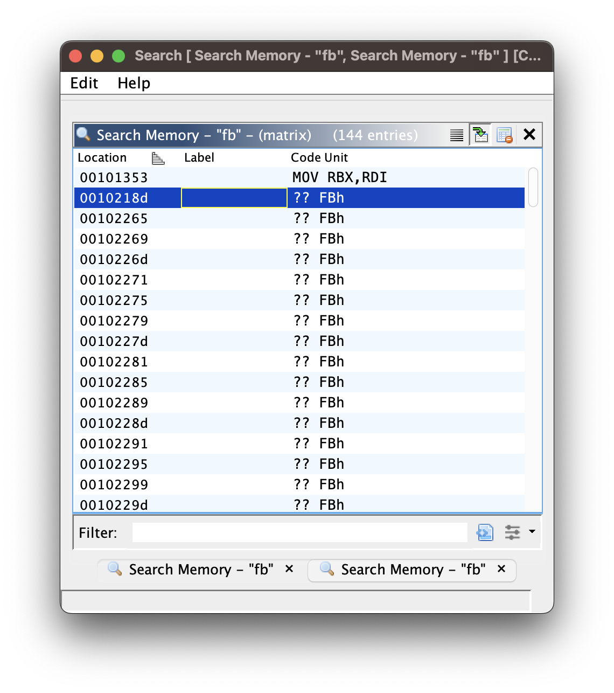The height and width of the screenshot is (693, 614).
Task: Select row with location 00102265
Action: (x=299, y=219)
